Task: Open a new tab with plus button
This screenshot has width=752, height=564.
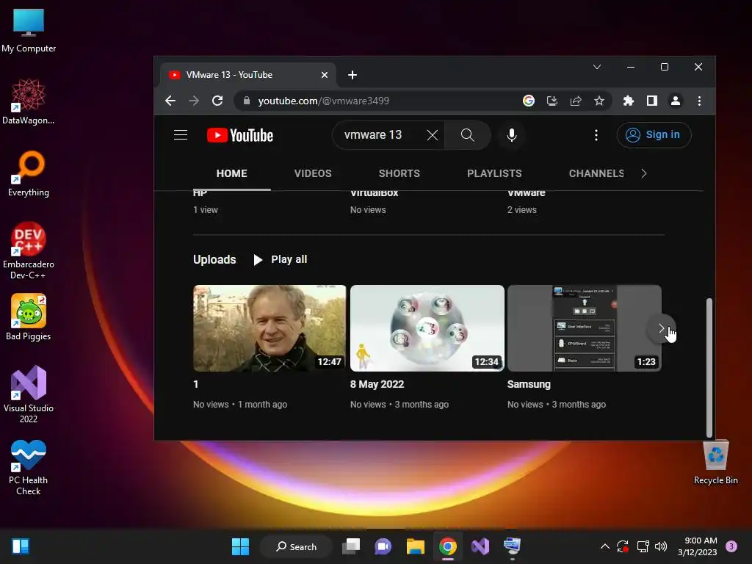Action: point(352,75)
